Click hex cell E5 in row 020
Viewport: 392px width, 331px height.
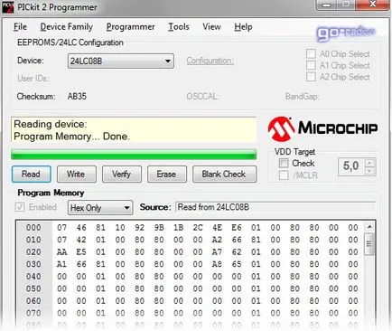click(81, 251)
